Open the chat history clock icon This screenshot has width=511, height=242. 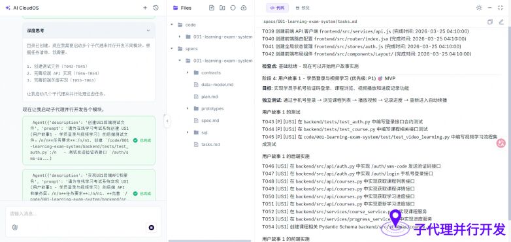[x=156, y=8]
